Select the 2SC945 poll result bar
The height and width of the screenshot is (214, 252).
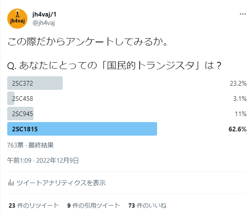(x=20, y=114)
